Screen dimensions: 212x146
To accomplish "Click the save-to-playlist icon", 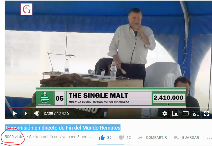I will click(x=176, y=138).
